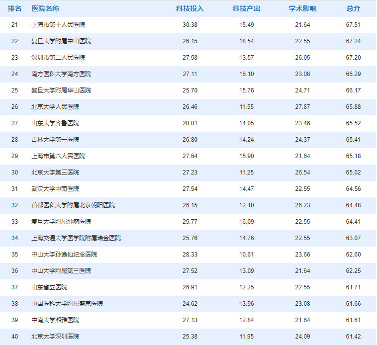Click 科技产出 value 11.25
This screenshot has width=377, height=345.
(x=247, y=172)
